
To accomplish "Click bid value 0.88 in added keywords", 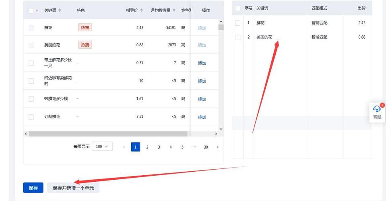I will click(x=361, y=37).
